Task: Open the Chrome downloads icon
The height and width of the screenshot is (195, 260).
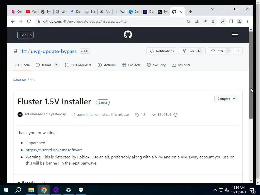Action: (x=223, y=21)
